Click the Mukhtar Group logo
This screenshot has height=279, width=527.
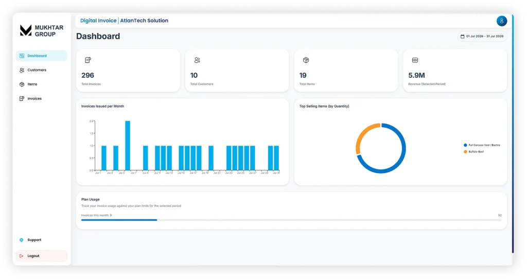click(41, 30)
